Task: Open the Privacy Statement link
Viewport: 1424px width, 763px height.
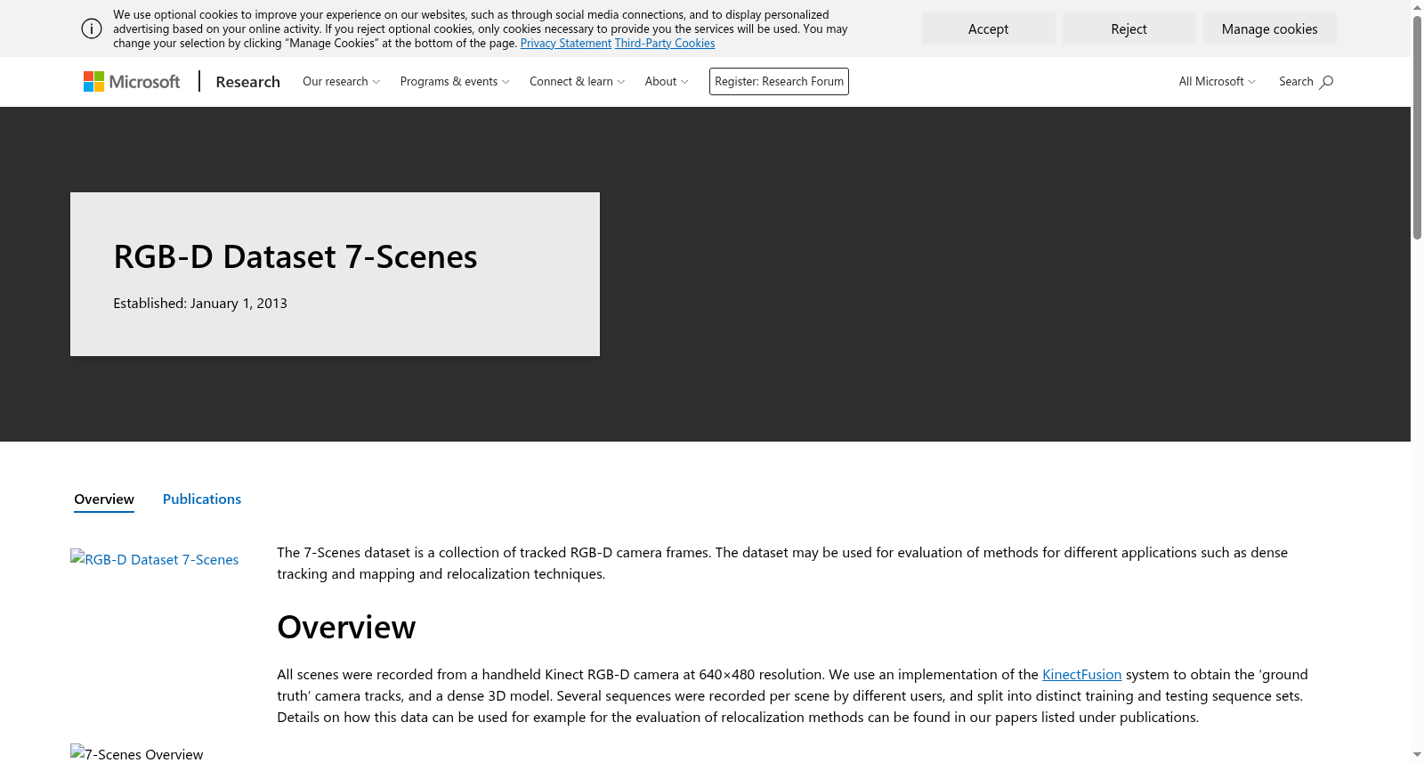Action: click(566, 44)
